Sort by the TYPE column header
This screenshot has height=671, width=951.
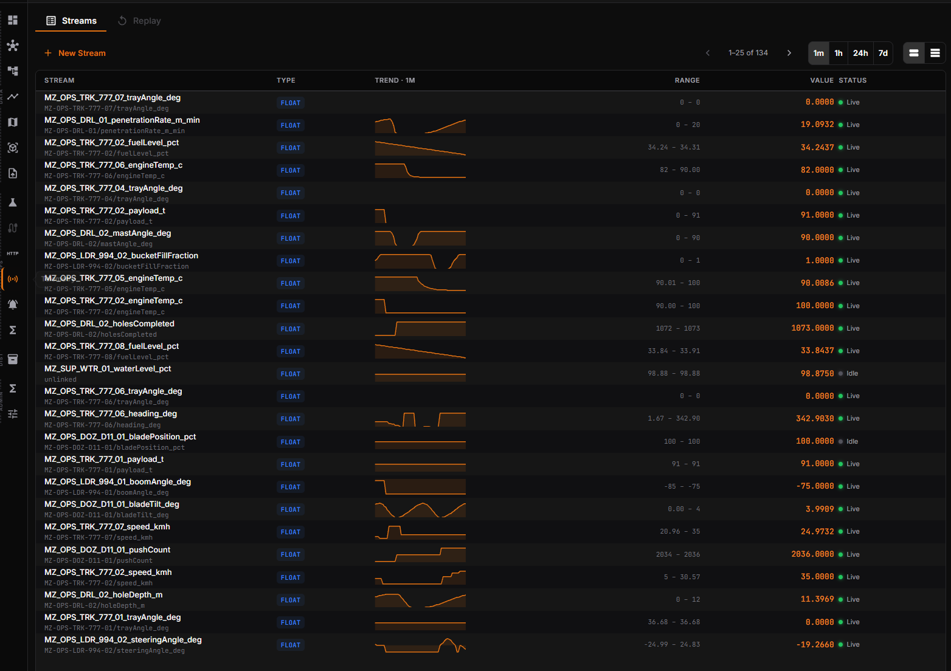click(286, 80)
